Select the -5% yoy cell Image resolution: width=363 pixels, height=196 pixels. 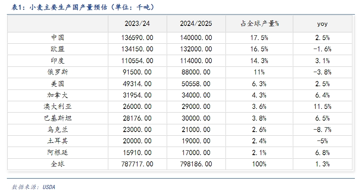322,141
